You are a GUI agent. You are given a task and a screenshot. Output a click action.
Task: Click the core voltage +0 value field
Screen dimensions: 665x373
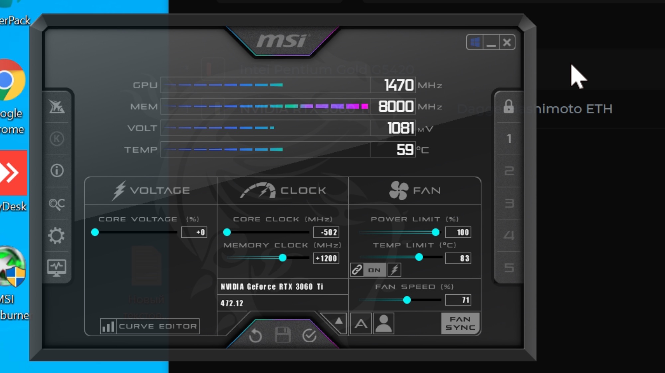point(194,232)
